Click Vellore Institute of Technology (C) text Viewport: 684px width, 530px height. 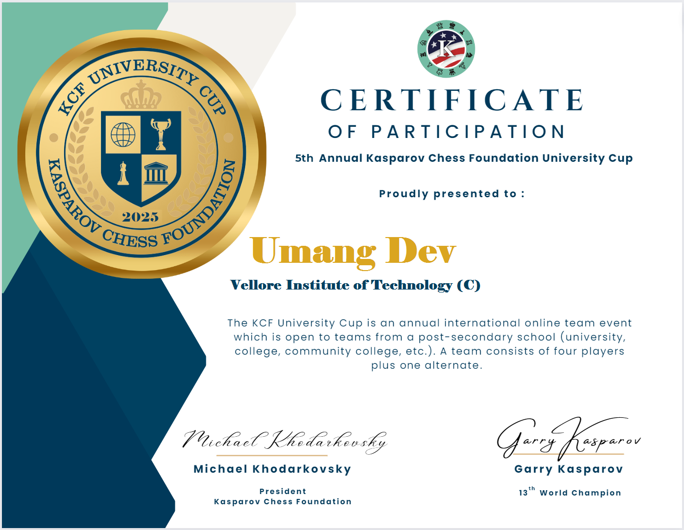[355, 285]
